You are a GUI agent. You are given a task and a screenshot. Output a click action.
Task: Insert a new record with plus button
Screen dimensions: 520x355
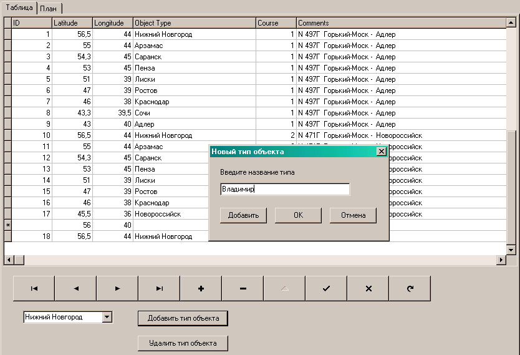tap(201, 288)
